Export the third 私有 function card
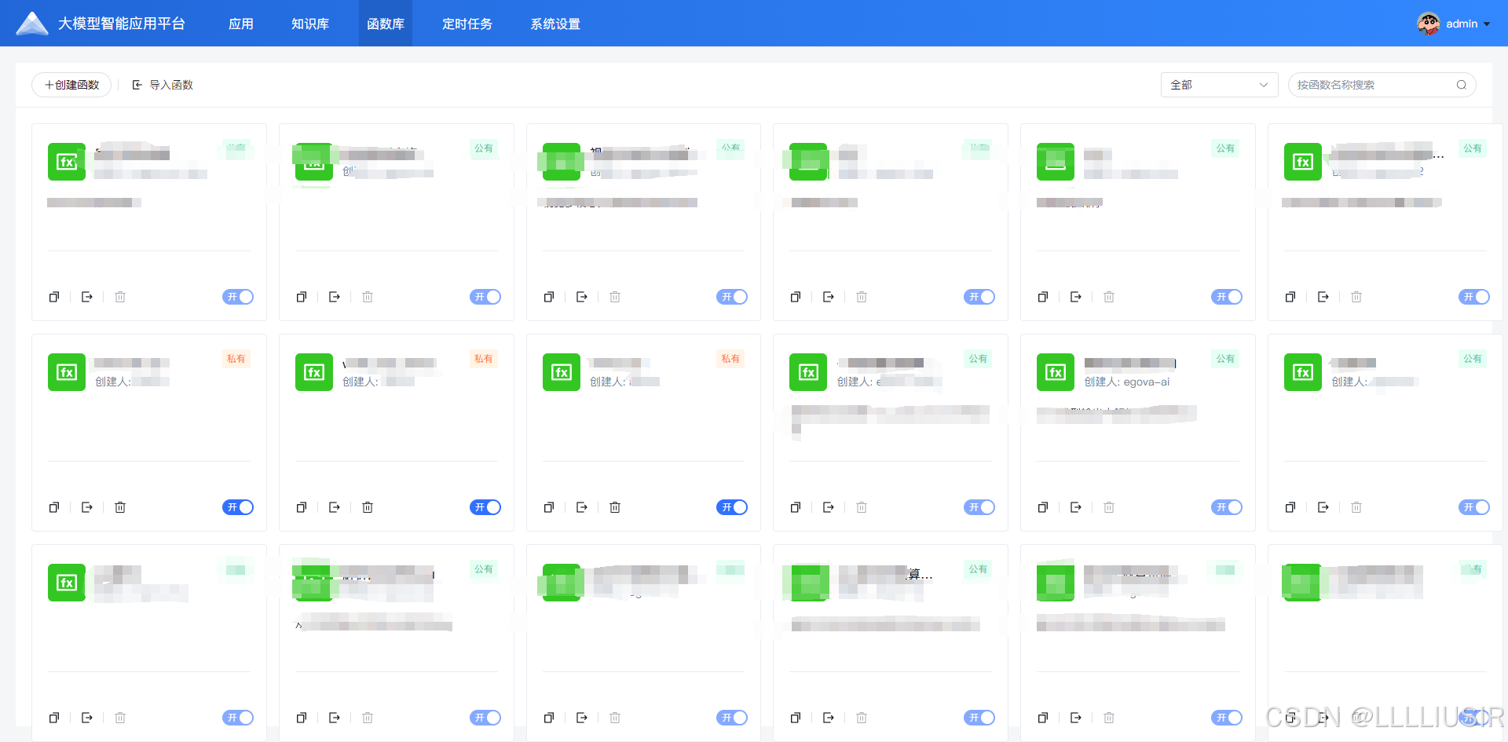 [582, 507]
